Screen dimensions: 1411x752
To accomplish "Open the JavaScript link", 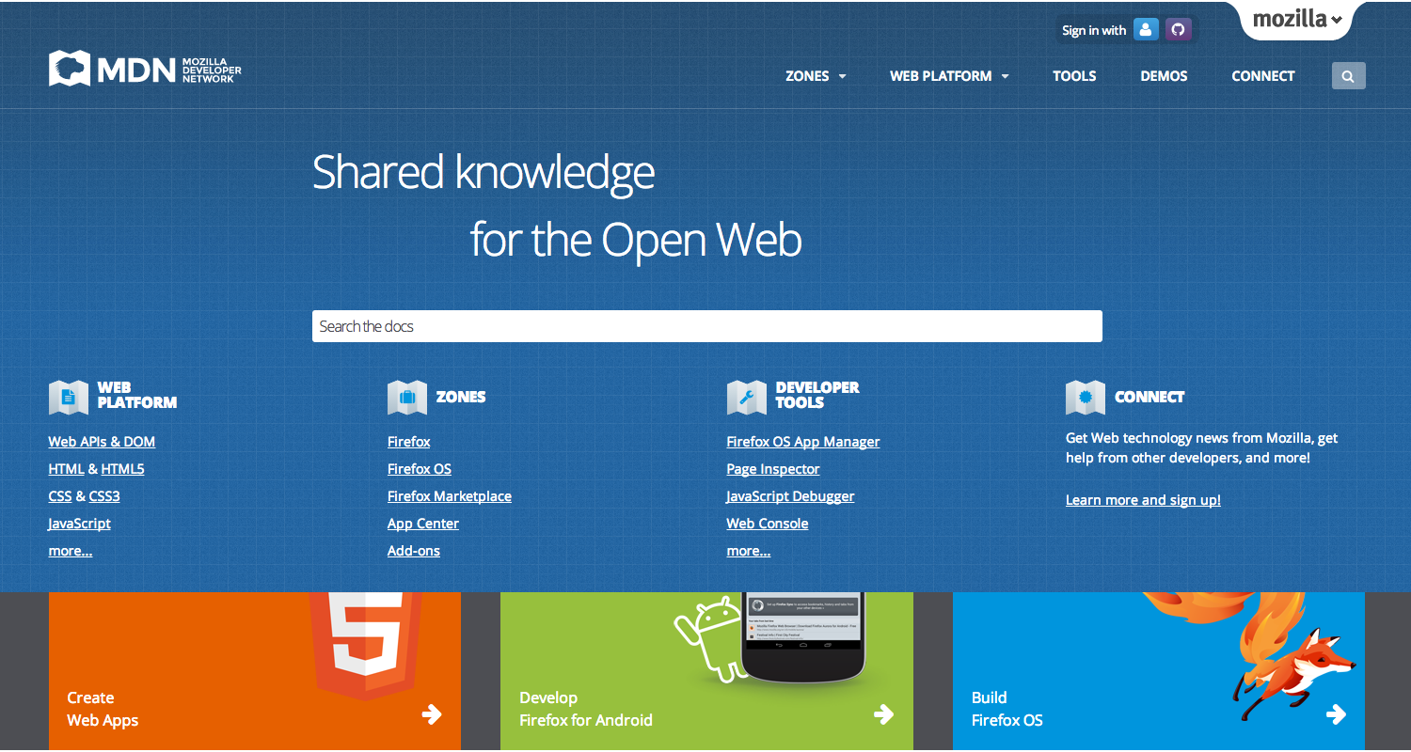I will coord(80,524).
